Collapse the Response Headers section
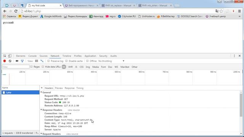The width and height of the screenshot is (244, 137). [41, 110]
